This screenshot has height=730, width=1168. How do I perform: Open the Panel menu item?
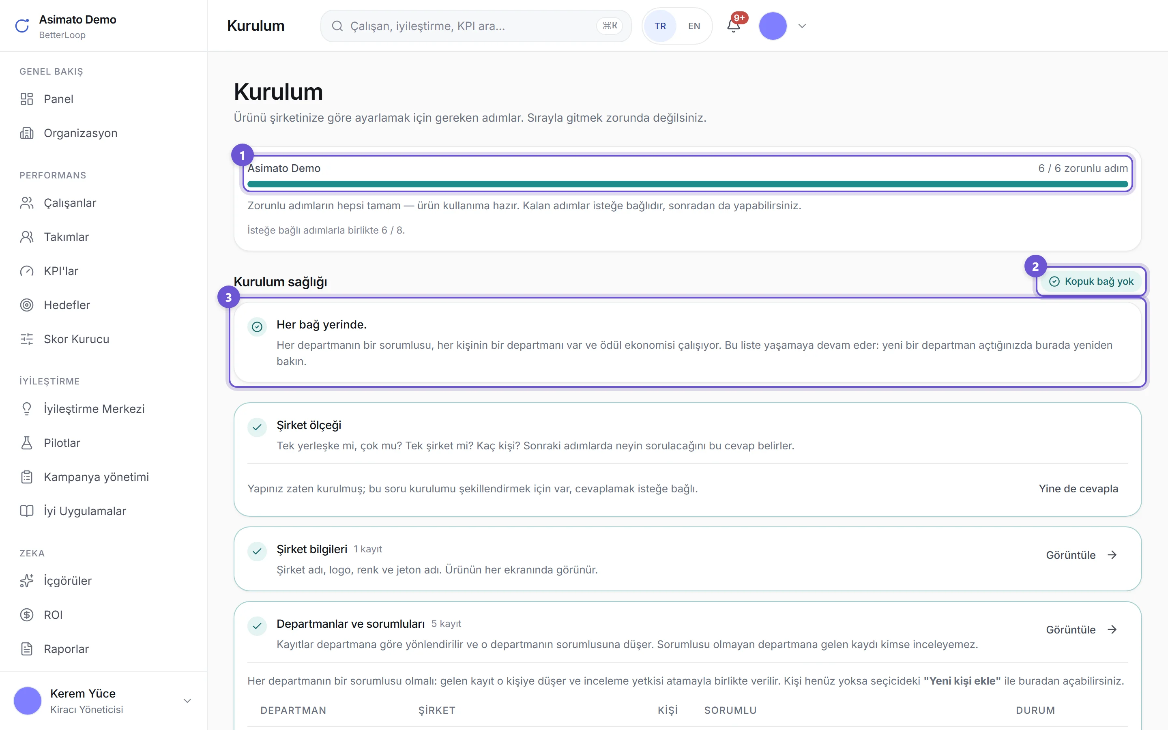pos(103,99)
